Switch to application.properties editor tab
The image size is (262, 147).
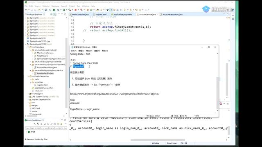tap(122, 15)
